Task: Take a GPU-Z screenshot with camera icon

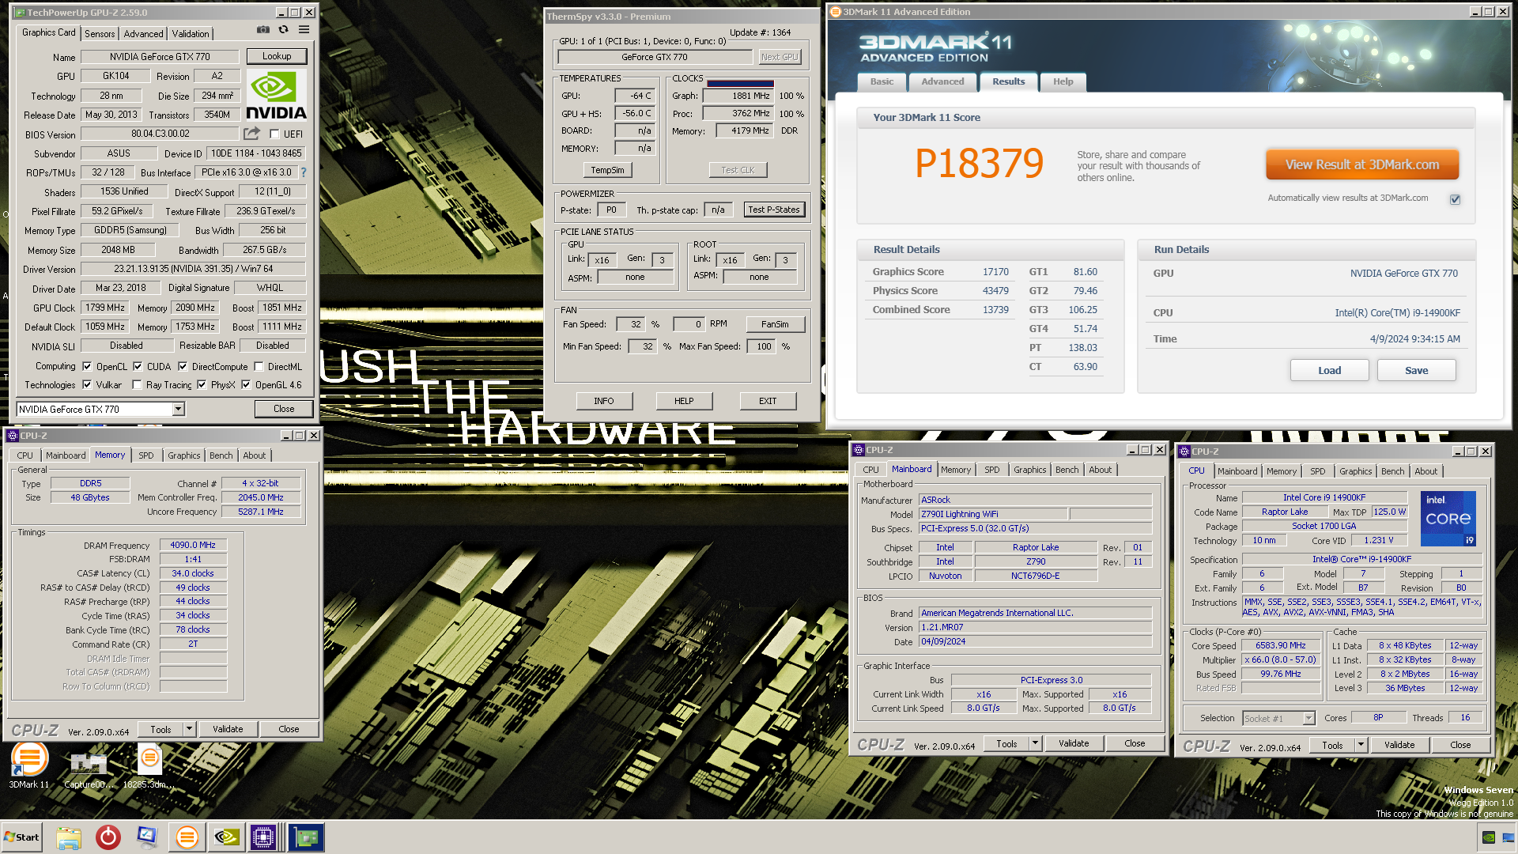Action: click(x=263, y=30)
